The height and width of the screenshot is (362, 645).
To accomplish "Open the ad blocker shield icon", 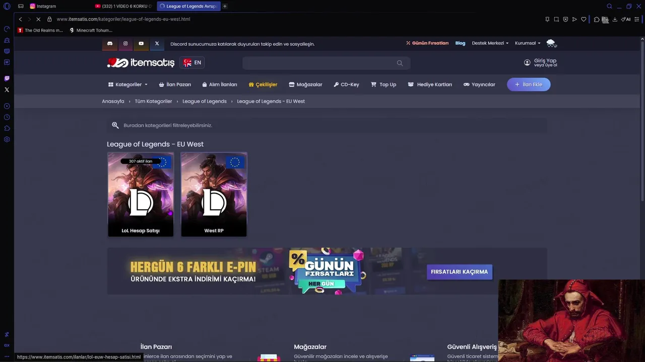I will point(565,19).
